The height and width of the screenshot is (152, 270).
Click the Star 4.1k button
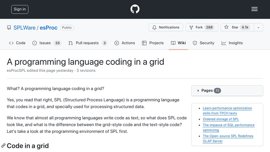tap(237, 27)
